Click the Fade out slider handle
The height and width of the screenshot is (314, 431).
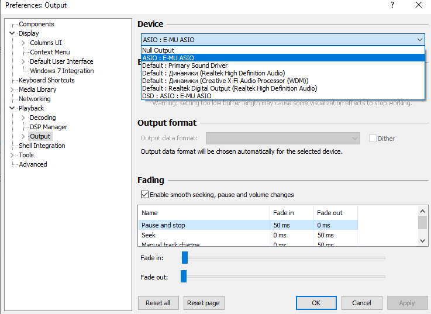pyautogui.click(x=184, y=277)
